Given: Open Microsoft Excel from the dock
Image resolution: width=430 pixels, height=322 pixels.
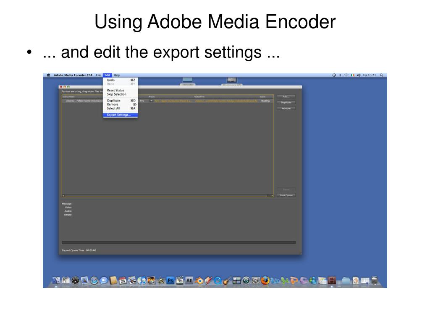Looking at the screenshot, I should (x=285, y=280).
